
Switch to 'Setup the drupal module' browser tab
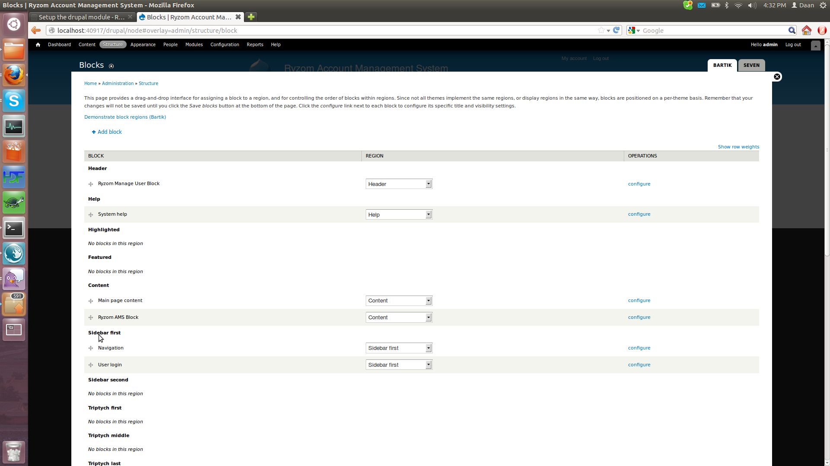point(82,17)
